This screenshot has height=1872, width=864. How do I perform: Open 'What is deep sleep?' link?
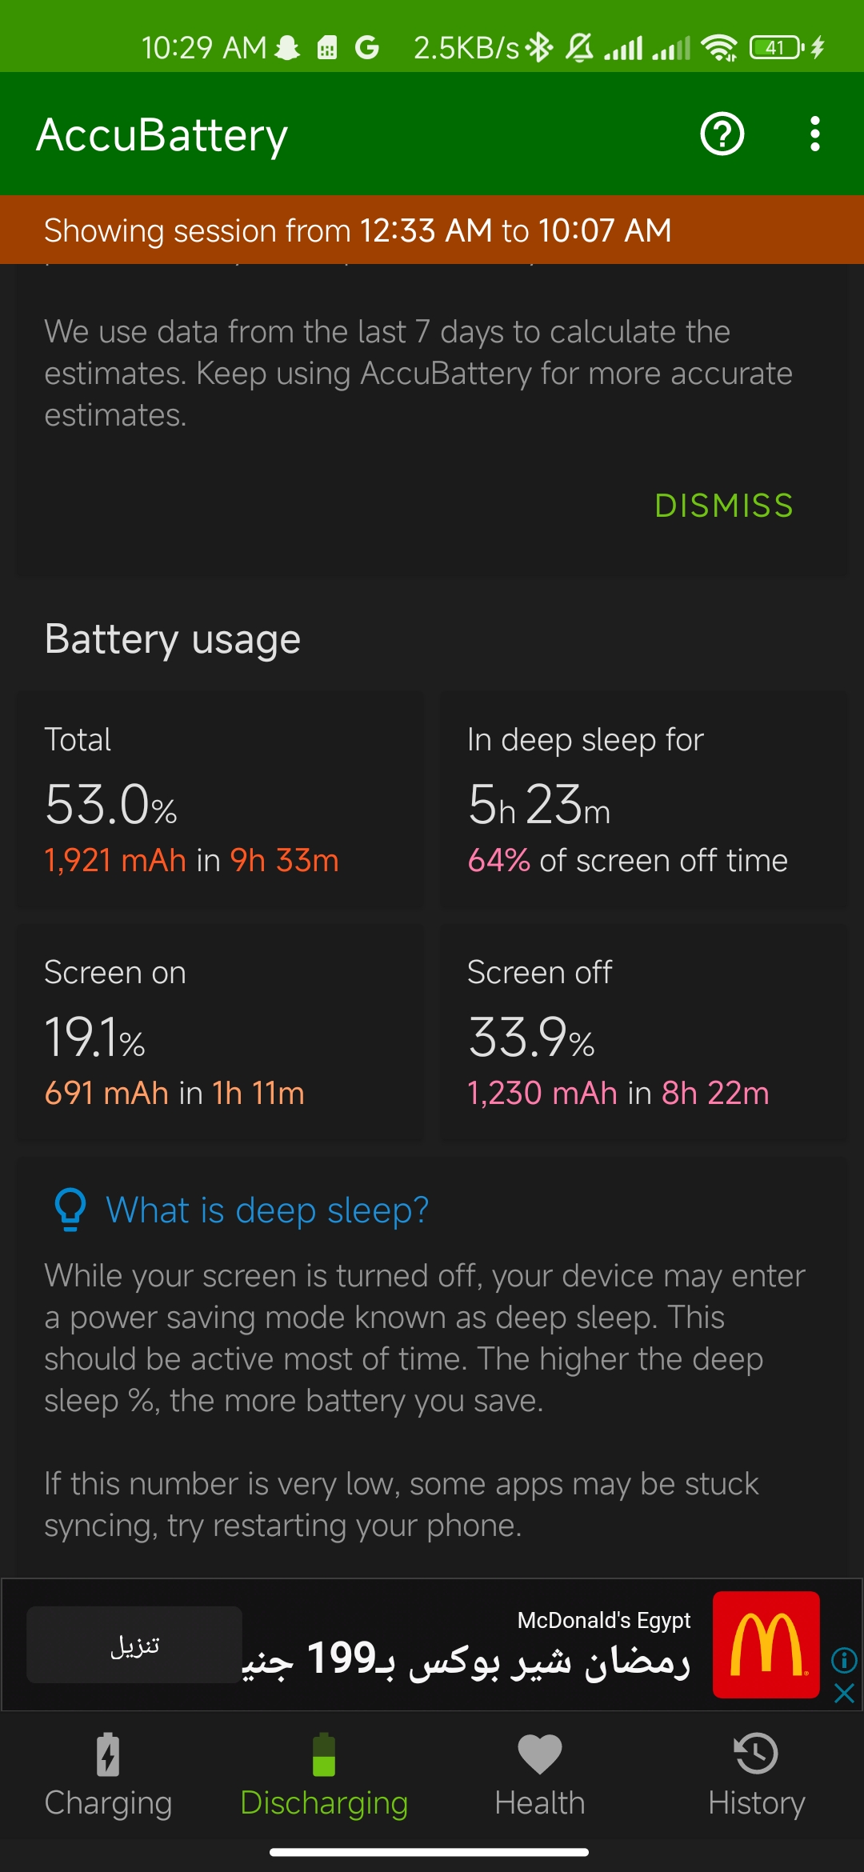[268, 1210]
